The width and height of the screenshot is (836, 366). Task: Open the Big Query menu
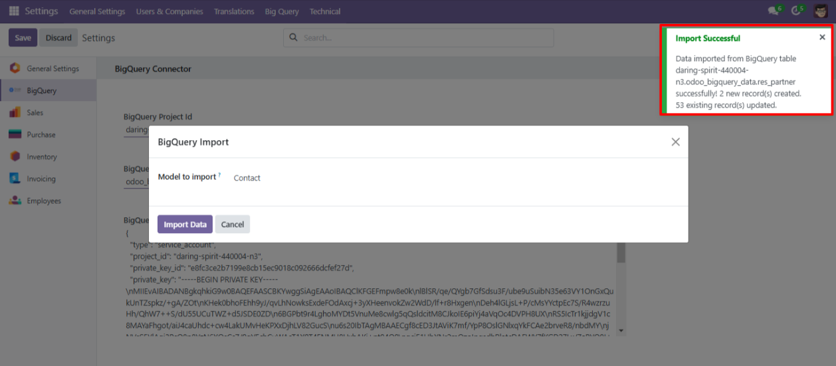tap(282, 11)
